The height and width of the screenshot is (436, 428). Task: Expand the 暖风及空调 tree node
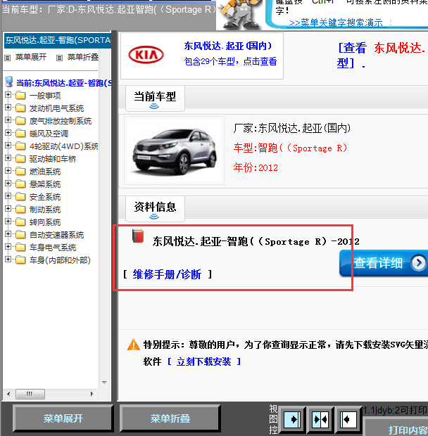(8, 133)
